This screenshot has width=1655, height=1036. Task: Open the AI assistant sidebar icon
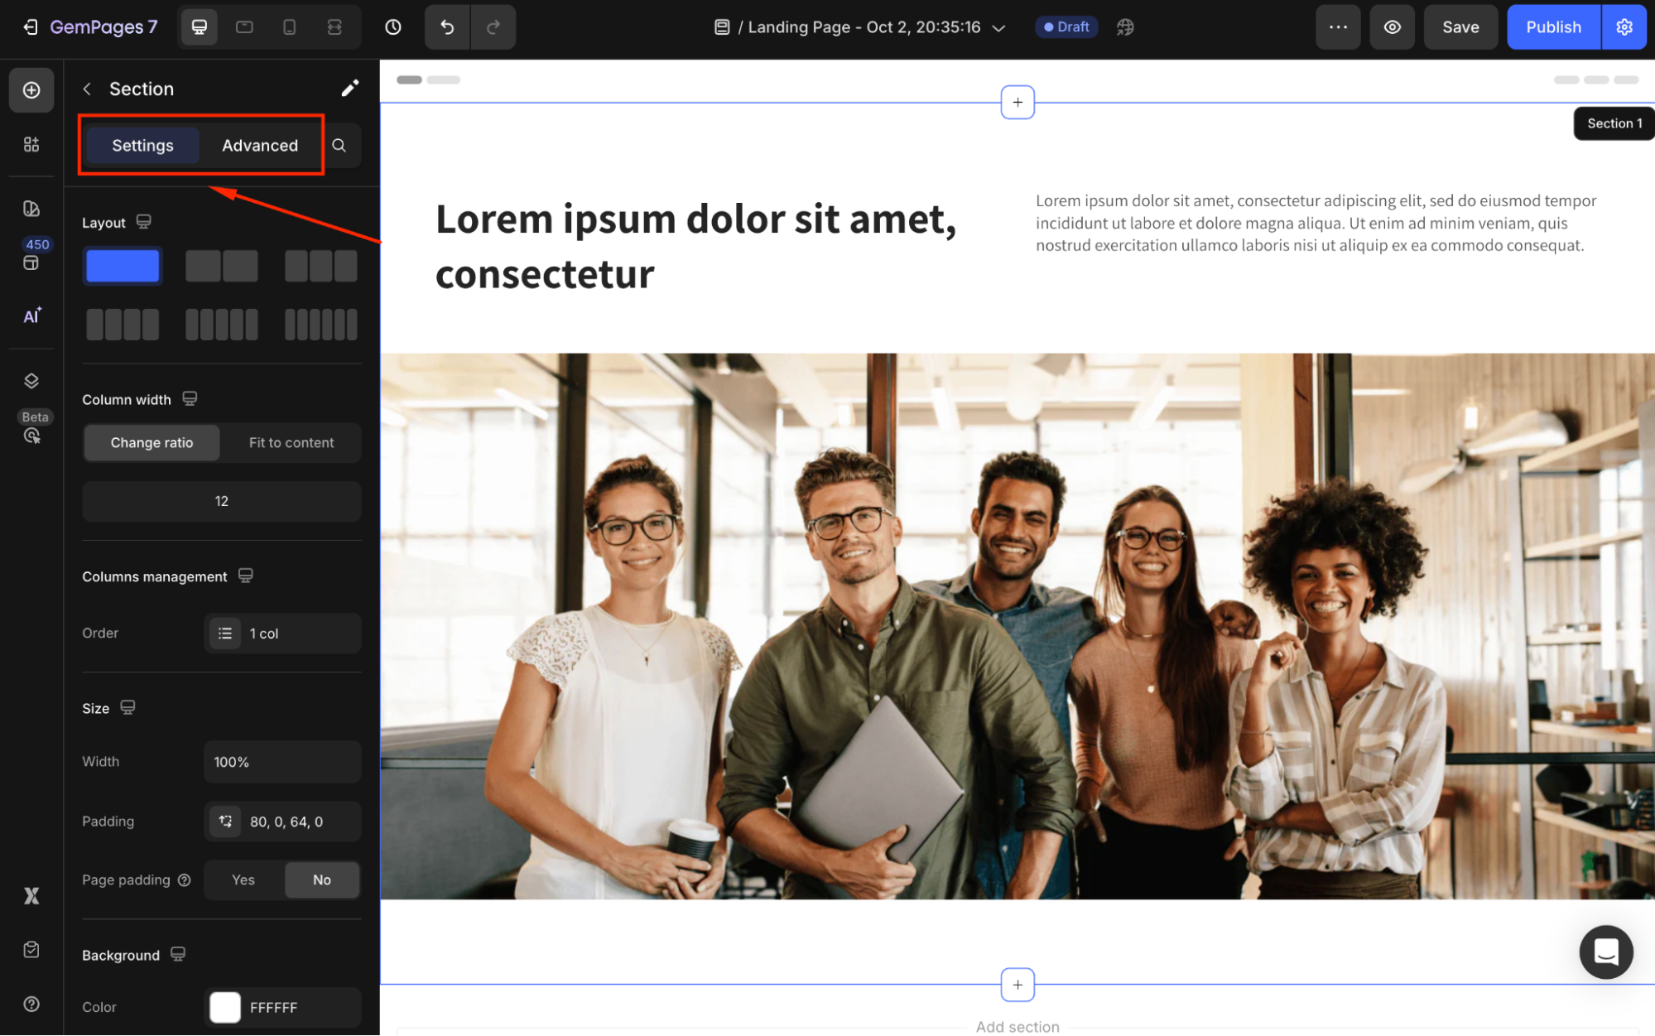pos(31,316)
